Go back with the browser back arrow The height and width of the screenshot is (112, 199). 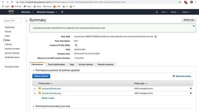(3, 2)
